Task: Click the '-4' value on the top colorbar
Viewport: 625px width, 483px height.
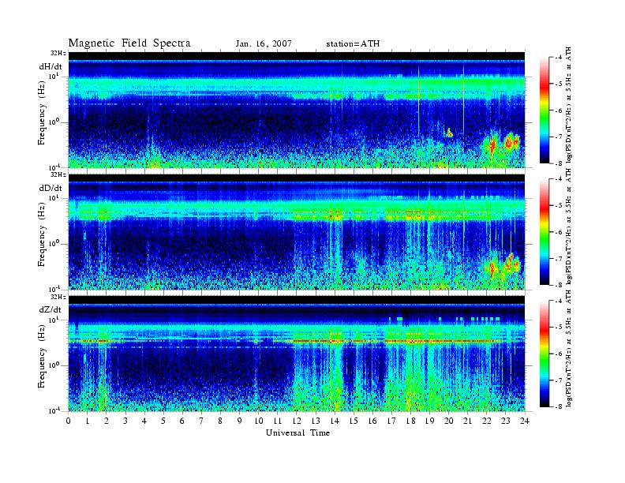Action: click(x=559, y=58)
